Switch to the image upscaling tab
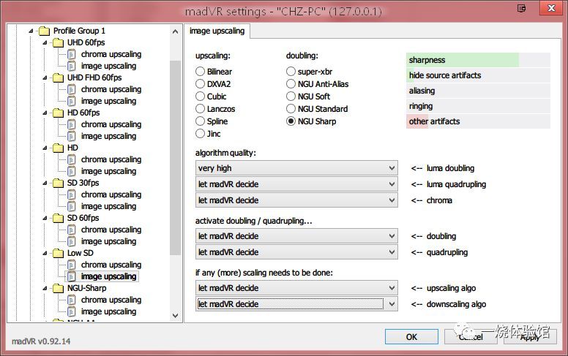 [x=217, y=31]
